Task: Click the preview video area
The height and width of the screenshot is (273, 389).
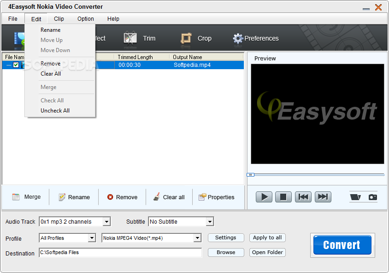Action: pyautogui.click(x=318, y=114)
